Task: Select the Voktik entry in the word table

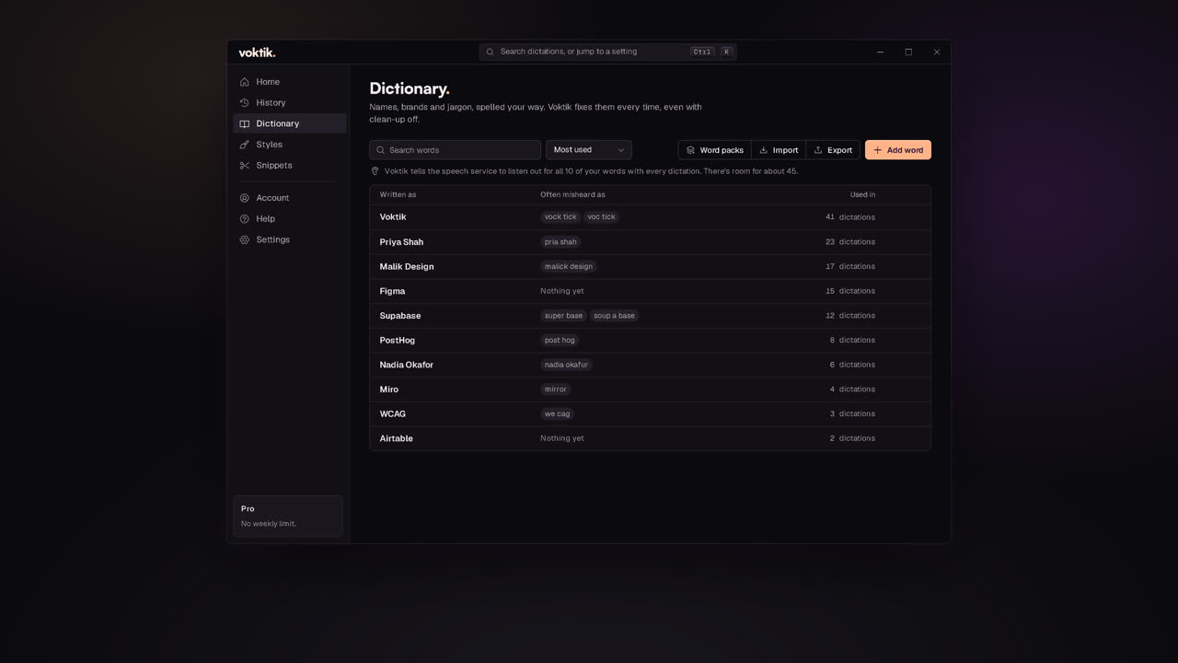Action: coord(650,217)
